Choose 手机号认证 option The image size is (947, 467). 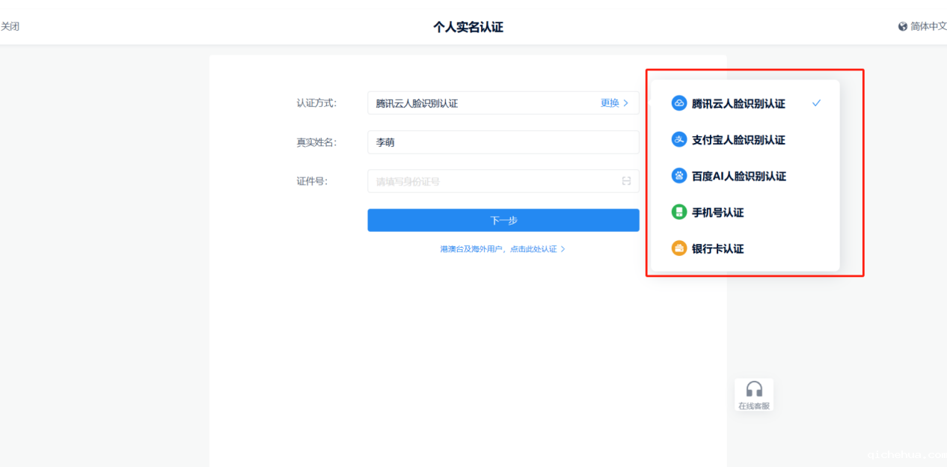coord(745,213)
